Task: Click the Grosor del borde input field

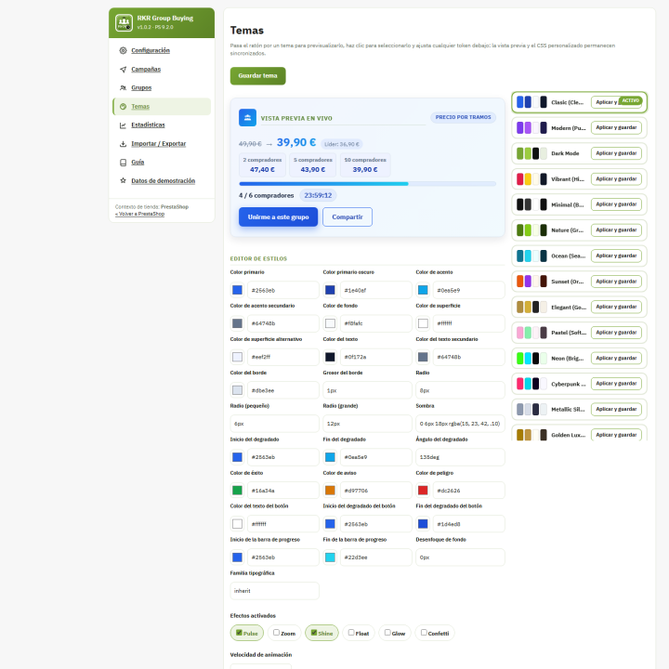Action: point(367,390)
